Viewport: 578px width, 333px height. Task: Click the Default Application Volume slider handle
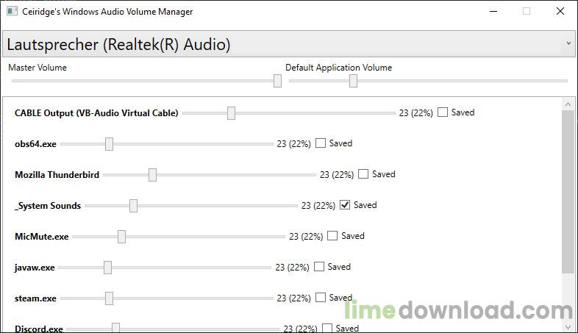point(353,81)
